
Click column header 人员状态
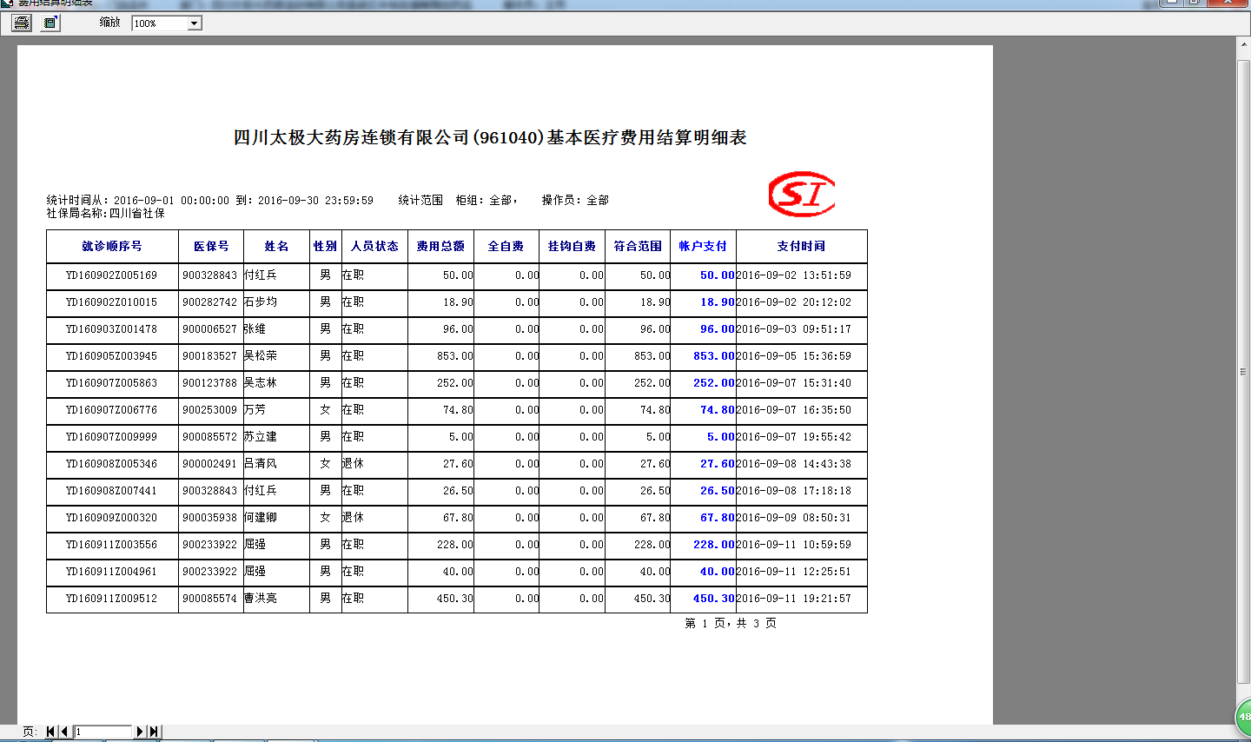374,247
